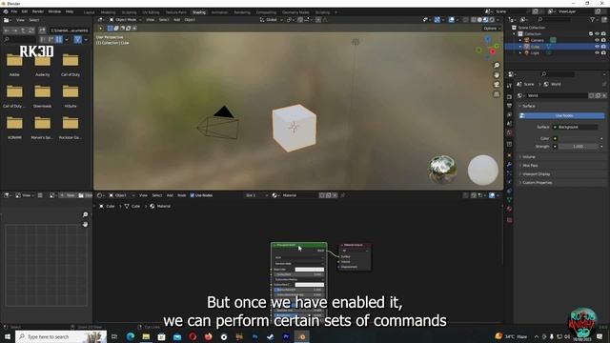
Task: Toggle the Use Nodes checkbox in node editor
Action: (x=193, y=195)
